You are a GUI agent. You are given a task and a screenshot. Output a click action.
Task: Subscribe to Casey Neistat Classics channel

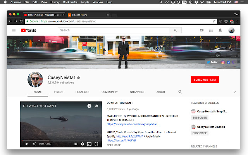[200, 133]
